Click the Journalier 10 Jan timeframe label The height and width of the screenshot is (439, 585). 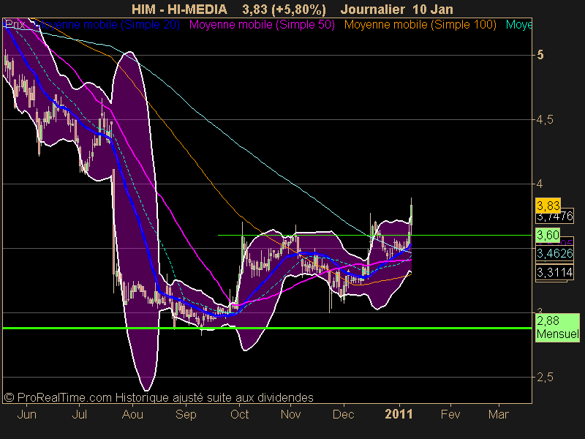click(396, 10)
